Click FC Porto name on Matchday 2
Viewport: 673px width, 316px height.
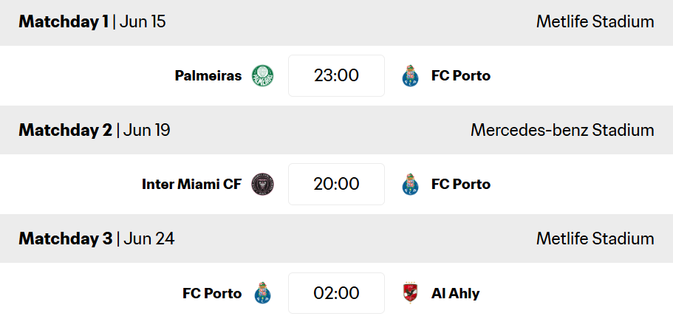click(460, 184)
